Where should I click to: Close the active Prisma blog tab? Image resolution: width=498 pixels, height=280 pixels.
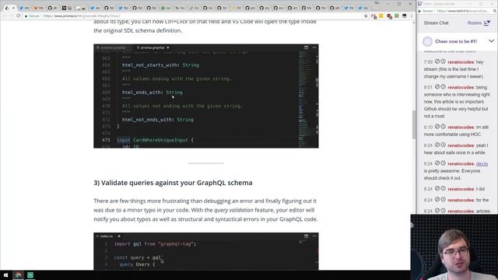tap(14, 8)
